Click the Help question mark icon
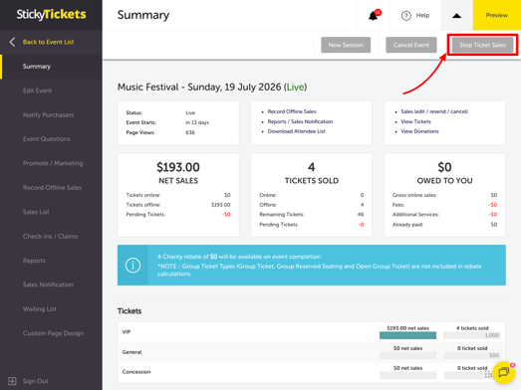The height and width of the screenshot is (390, 521). click(x=406, y=16)
